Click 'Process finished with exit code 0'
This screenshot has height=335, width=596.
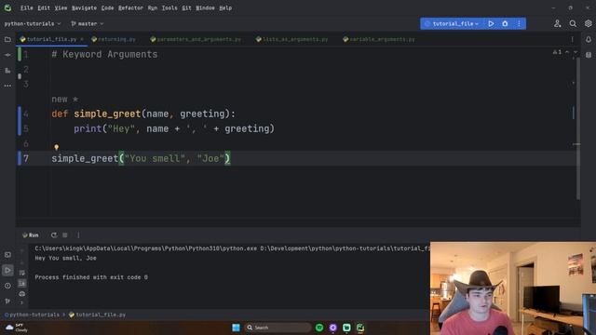pos(91,277)
